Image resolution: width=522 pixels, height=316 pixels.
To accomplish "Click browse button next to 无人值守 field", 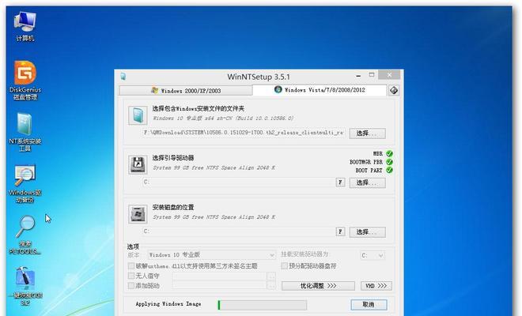I will click(x=271, y=276).
